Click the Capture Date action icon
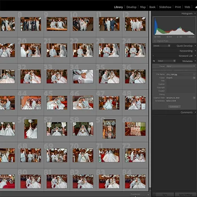197x197 pixels. tap(194, 98)
